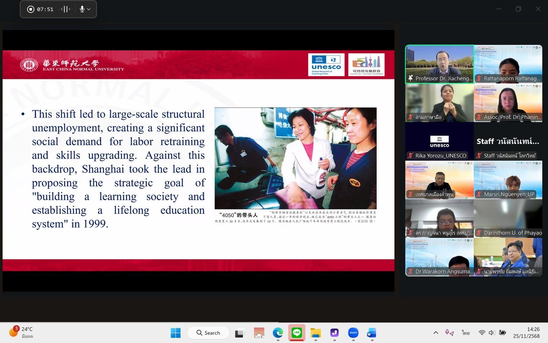Open Task View from the taskbar
This screenshot has height=343, width=548.
click(x=239, y=333)
